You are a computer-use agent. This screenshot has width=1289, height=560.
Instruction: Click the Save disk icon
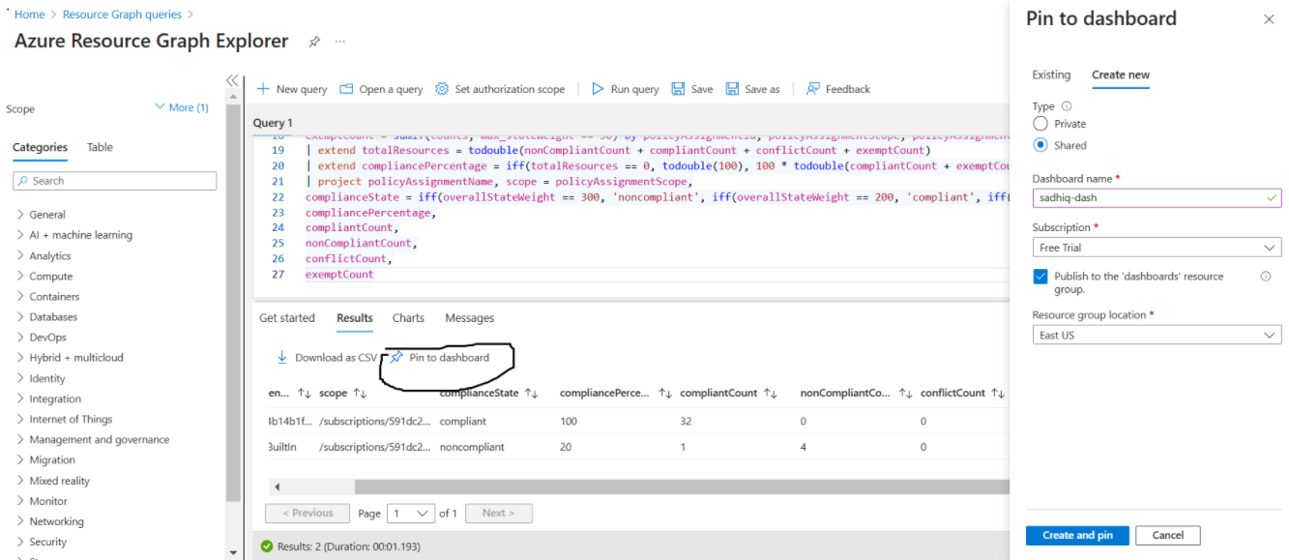(x=678, y=89)
